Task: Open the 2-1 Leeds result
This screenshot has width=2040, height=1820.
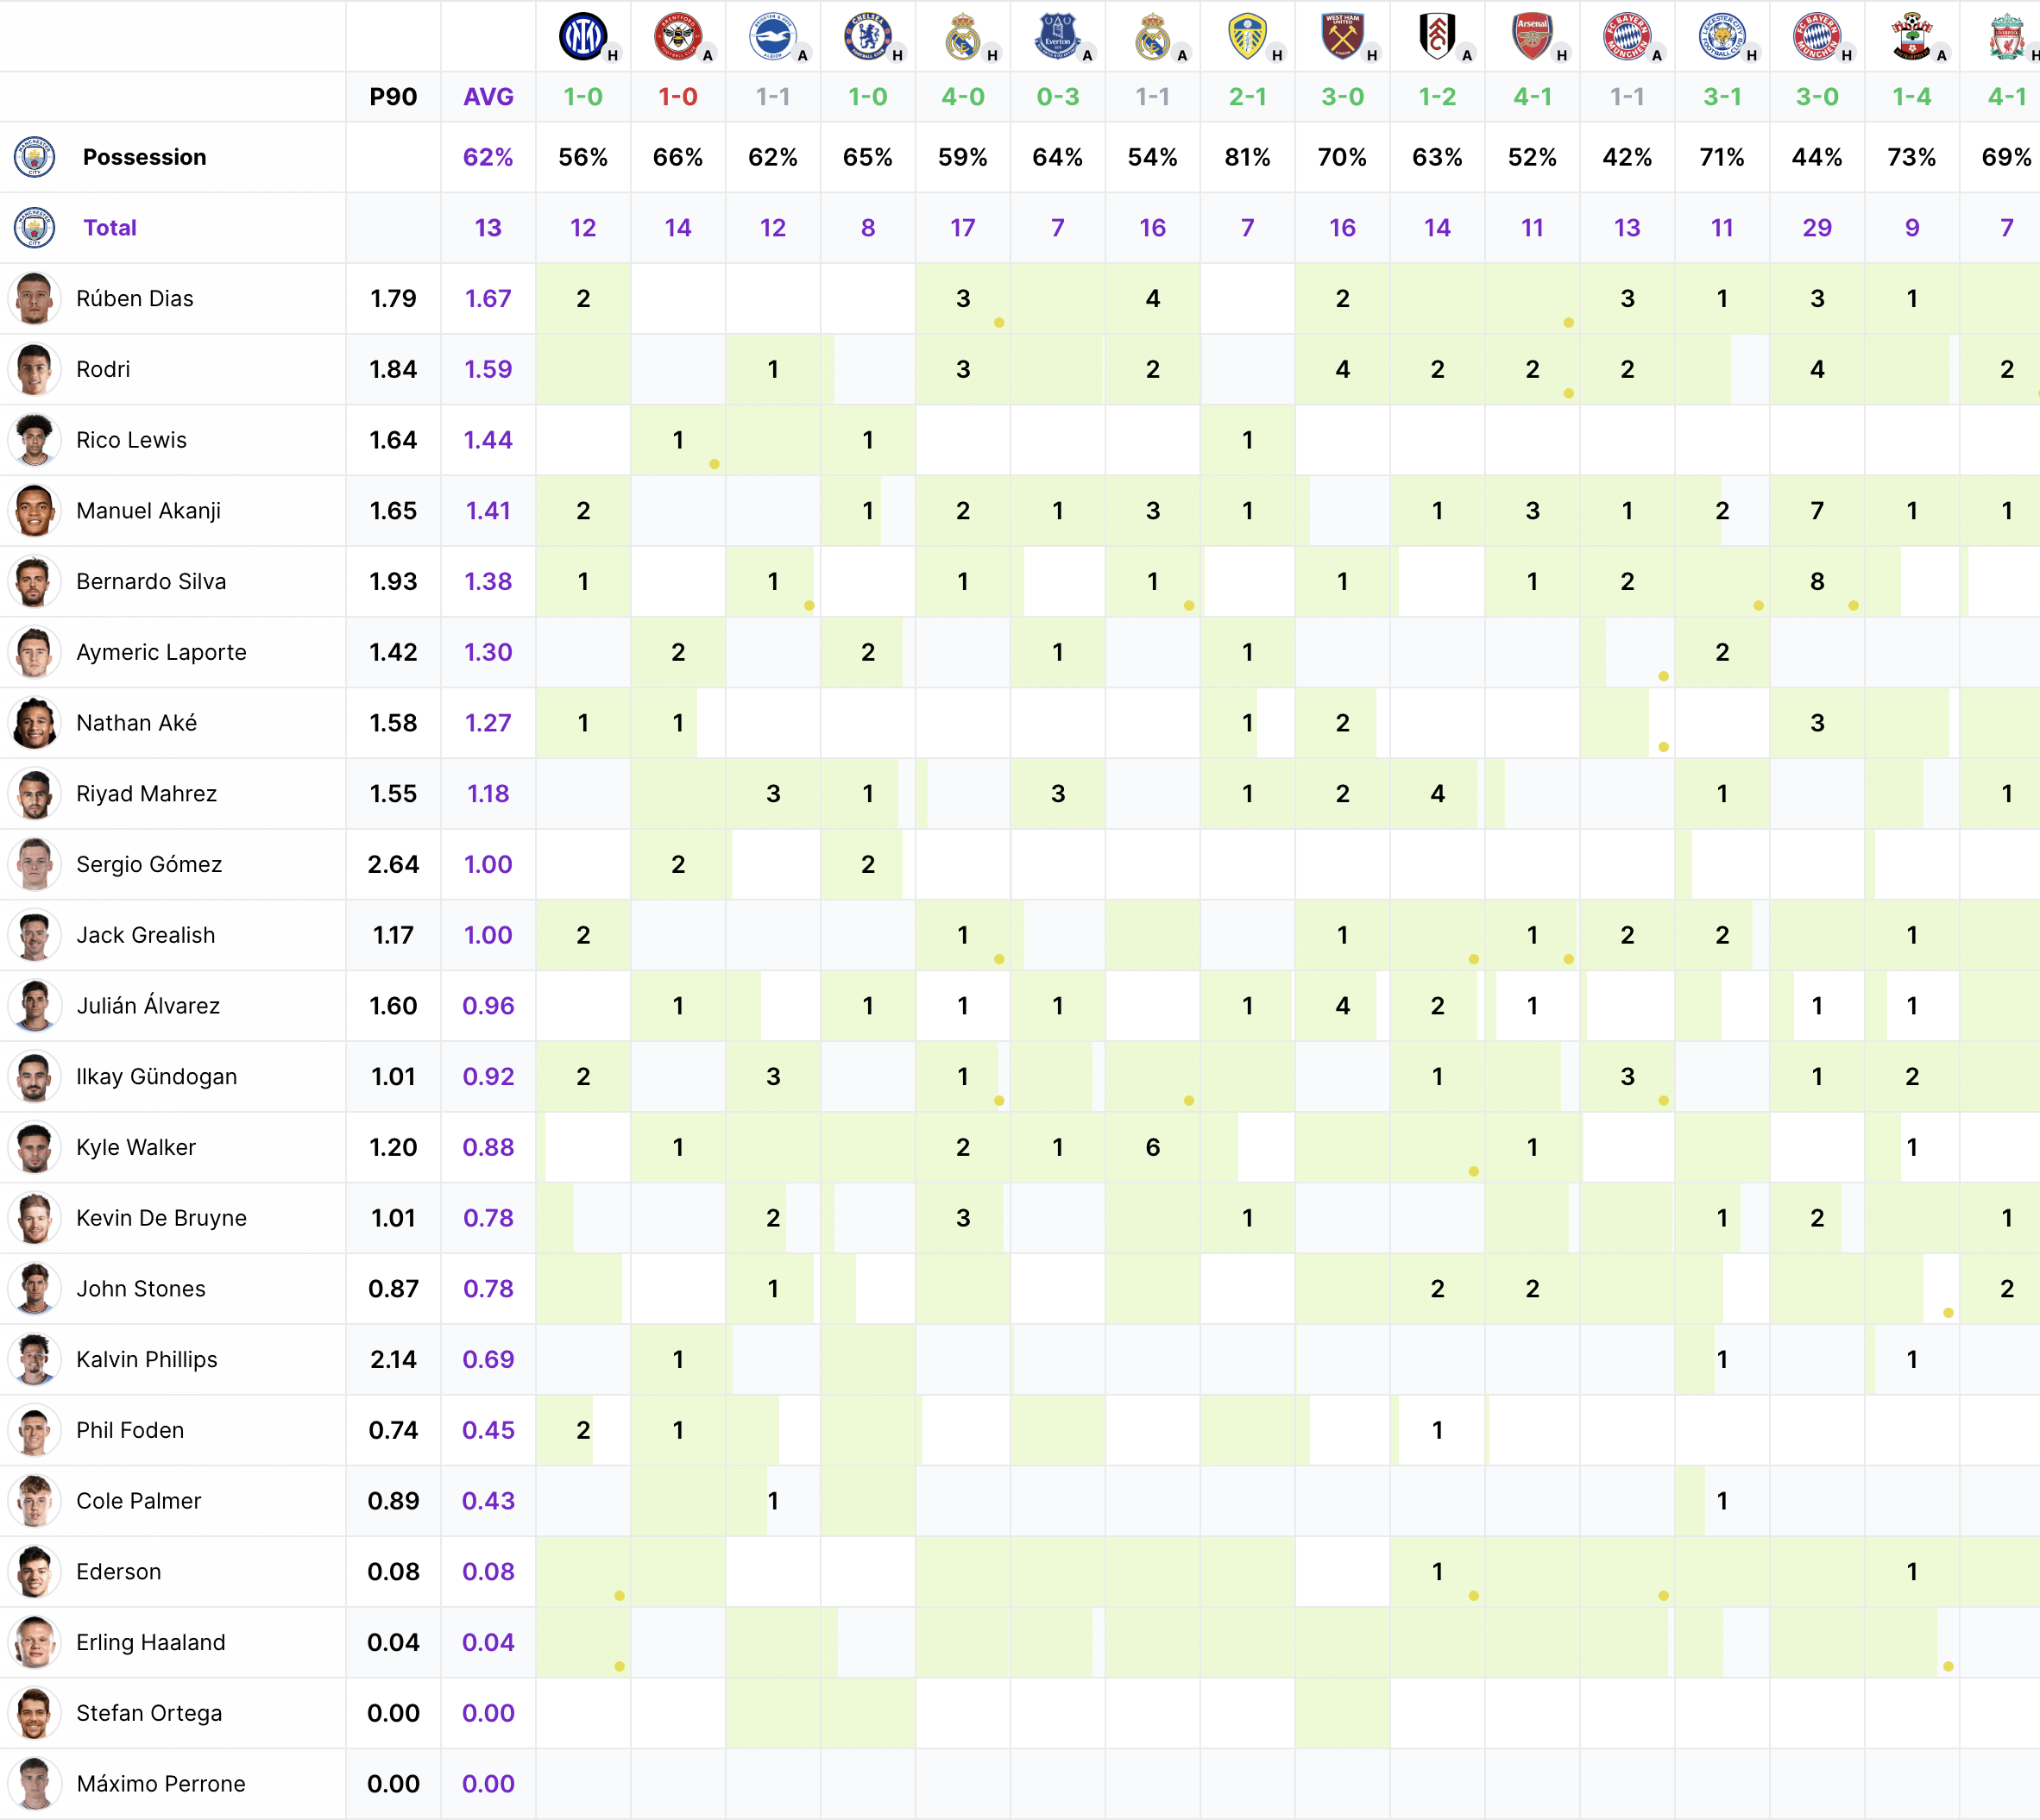Action: 1248,97
